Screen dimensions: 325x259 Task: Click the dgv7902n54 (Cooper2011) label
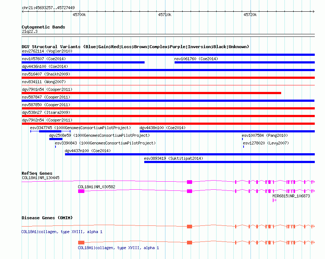click(x=47, y=120)
